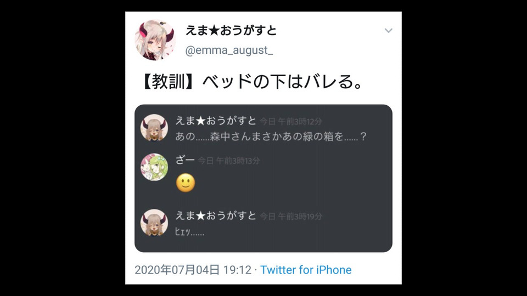Open the Twitter for iPhone source link
The image size is (527, 296).
pyautogui.click(x=306, y=270)
